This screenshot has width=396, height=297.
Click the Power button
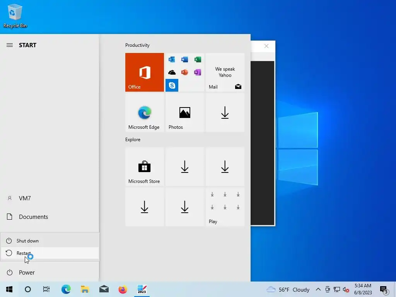(49, 273)
